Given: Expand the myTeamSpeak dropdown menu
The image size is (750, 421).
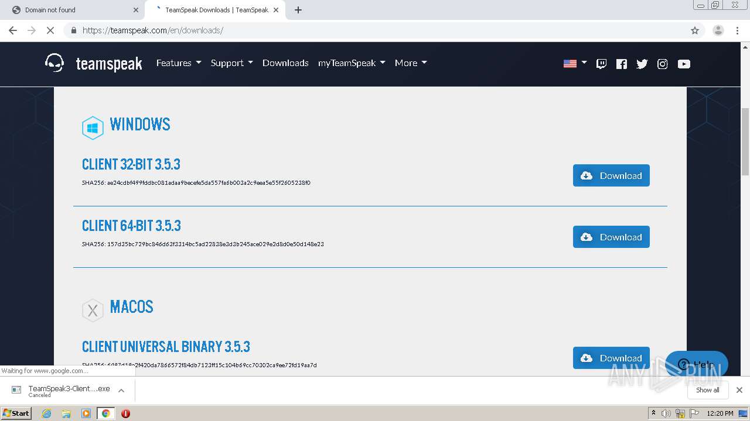Looking at the screenshot, I should (352, 63).
